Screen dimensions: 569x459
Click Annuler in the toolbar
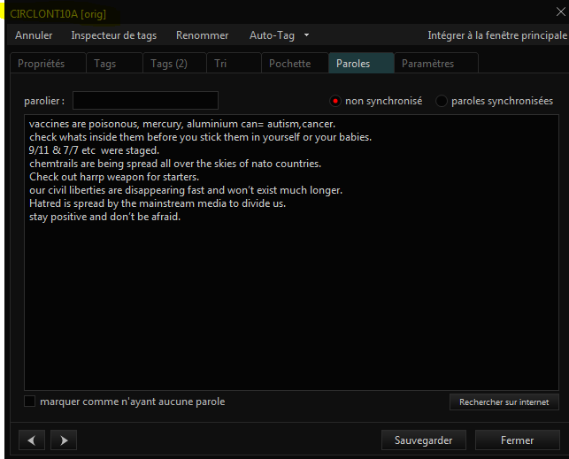(34, 35)
